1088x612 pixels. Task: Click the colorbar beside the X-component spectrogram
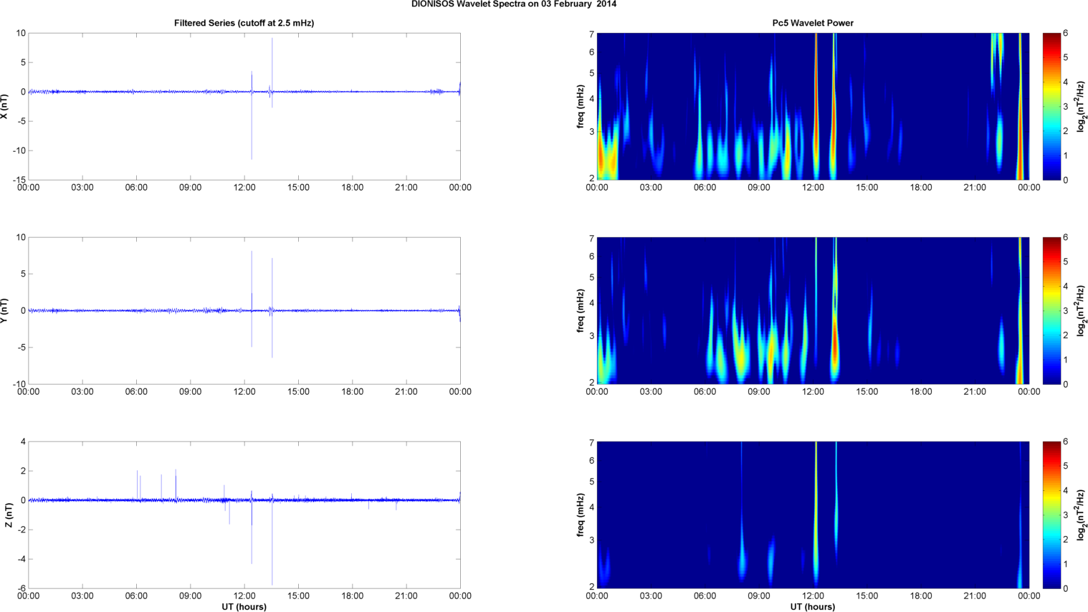tap(1051, 106)
